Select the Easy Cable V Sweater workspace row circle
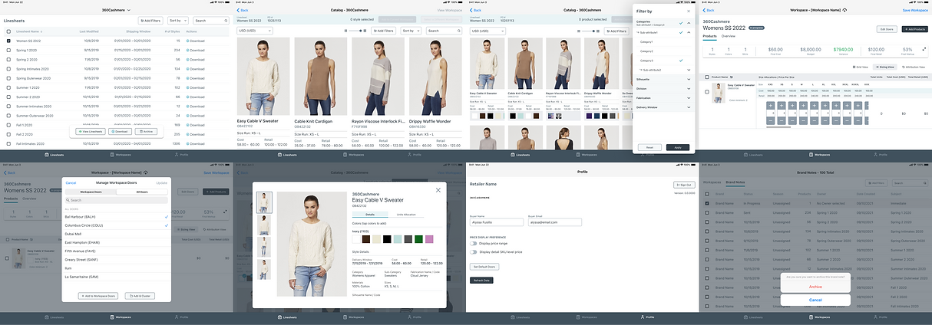 coord(706,92)
